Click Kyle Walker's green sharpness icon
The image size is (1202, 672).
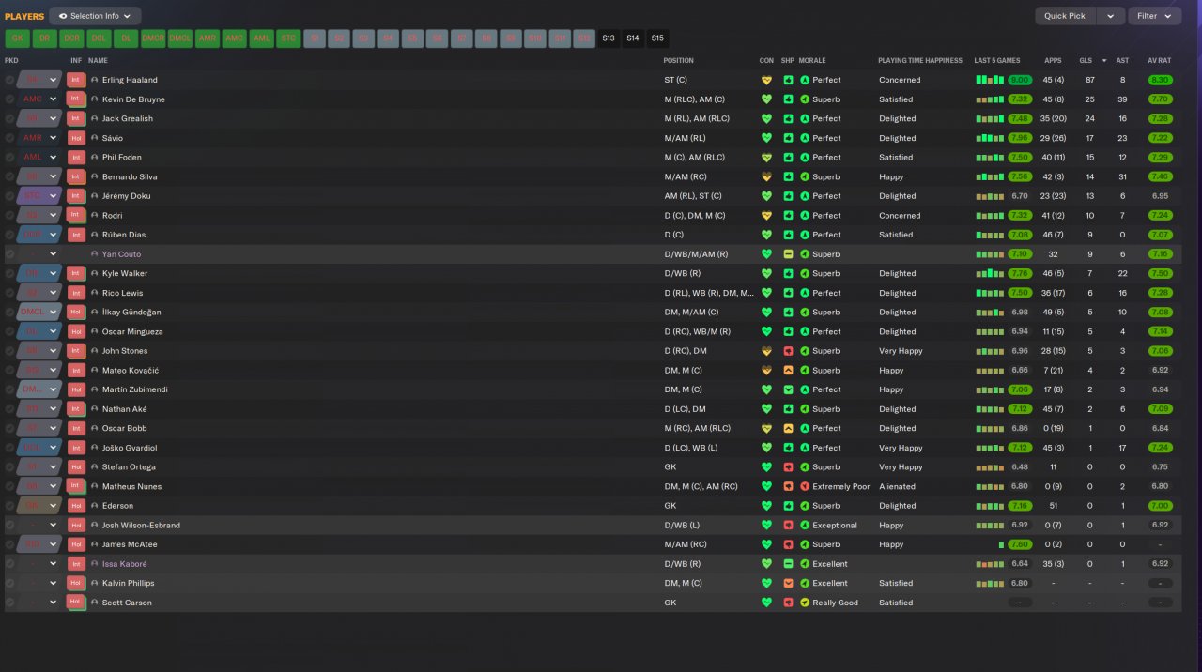(788, 274)
